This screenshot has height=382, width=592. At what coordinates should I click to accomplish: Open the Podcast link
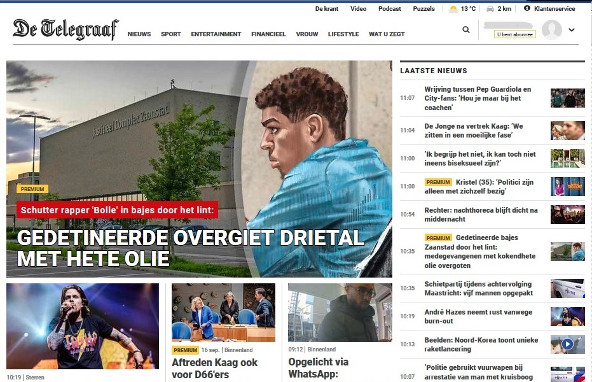[x=390, y=9]
